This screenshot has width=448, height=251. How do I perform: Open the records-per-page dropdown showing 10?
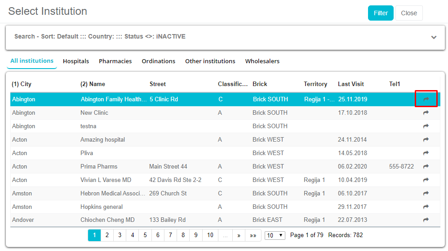pos(275,235)
